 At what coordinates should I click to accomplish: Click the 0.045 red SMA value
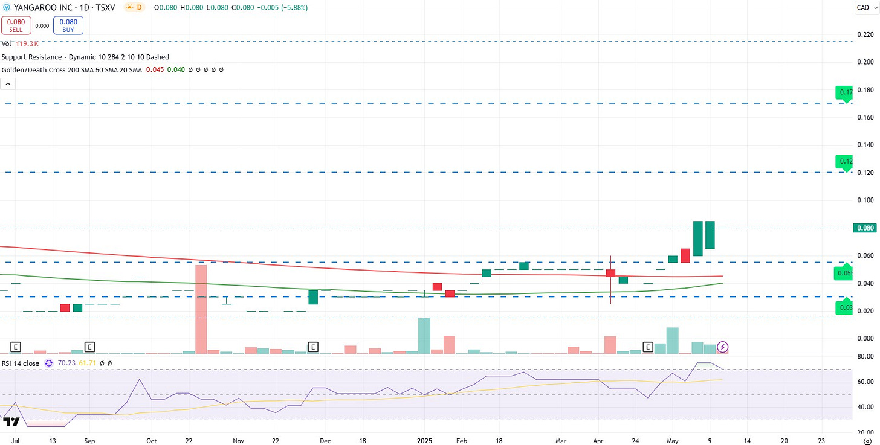(x=157, y=70)
